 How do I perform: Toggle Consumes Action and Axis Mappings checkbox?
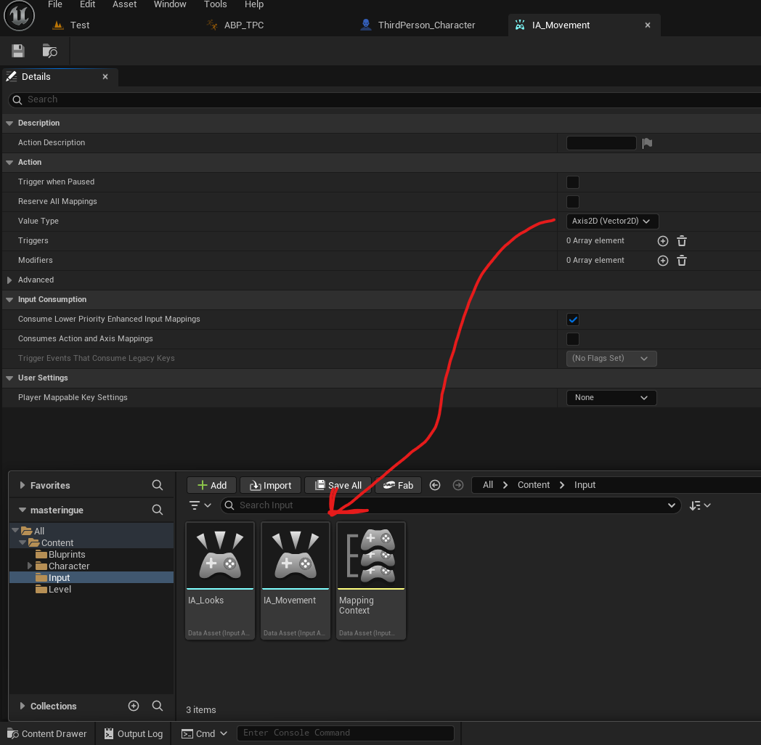573,339
